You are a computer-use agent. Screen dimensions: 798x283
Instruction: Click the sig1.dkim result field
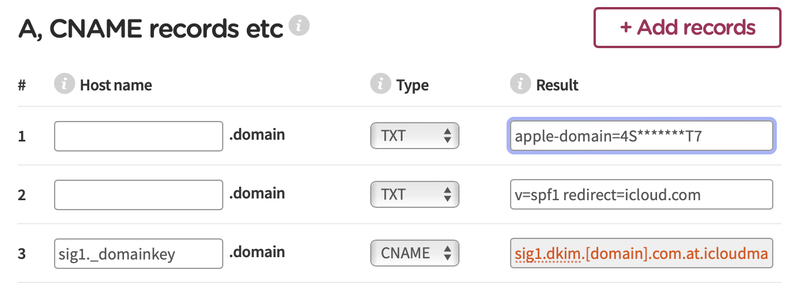tap(641, 253)
